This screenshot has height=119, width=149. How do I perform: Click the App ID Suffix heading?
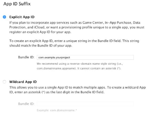click(17, 4)
